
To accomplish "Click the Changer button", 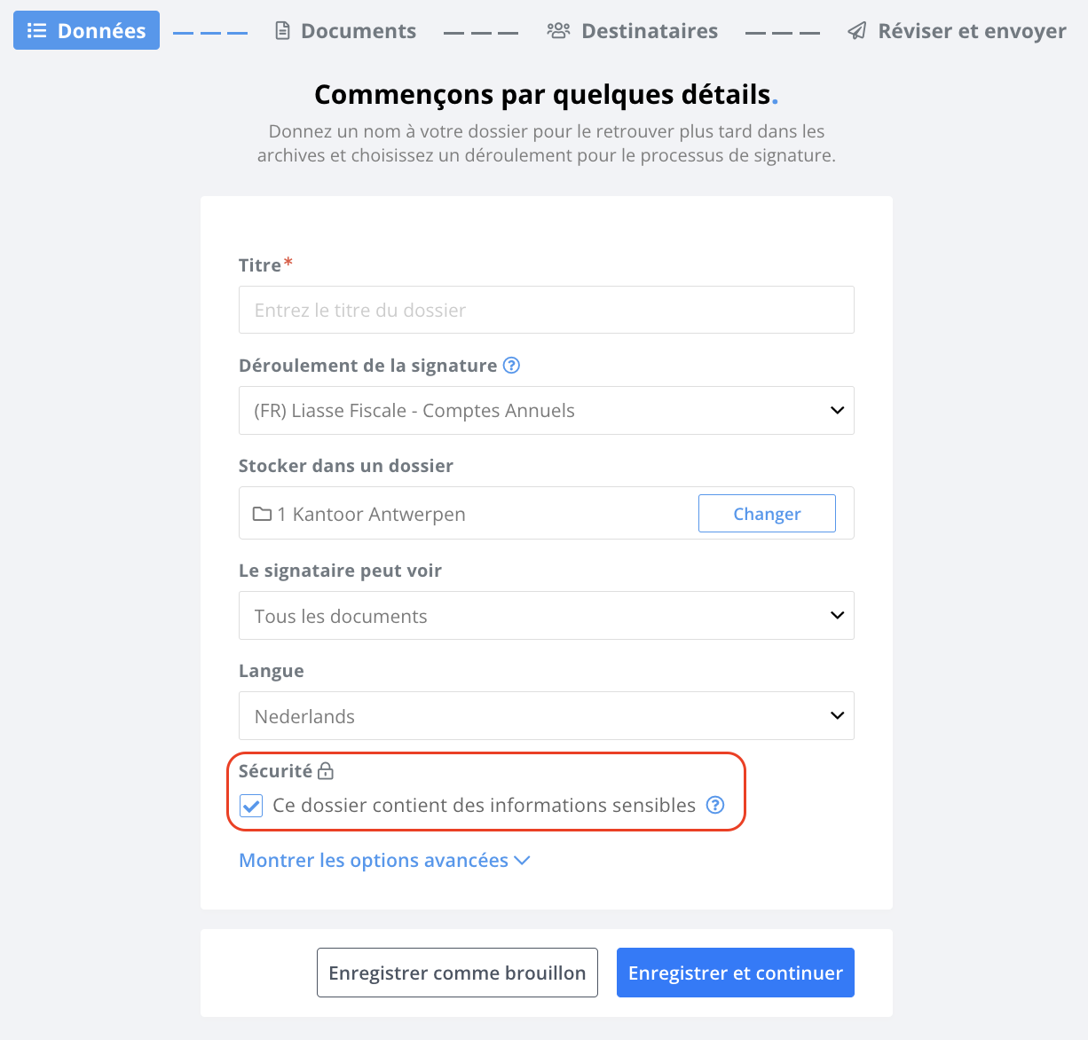I will coord(767,514).
